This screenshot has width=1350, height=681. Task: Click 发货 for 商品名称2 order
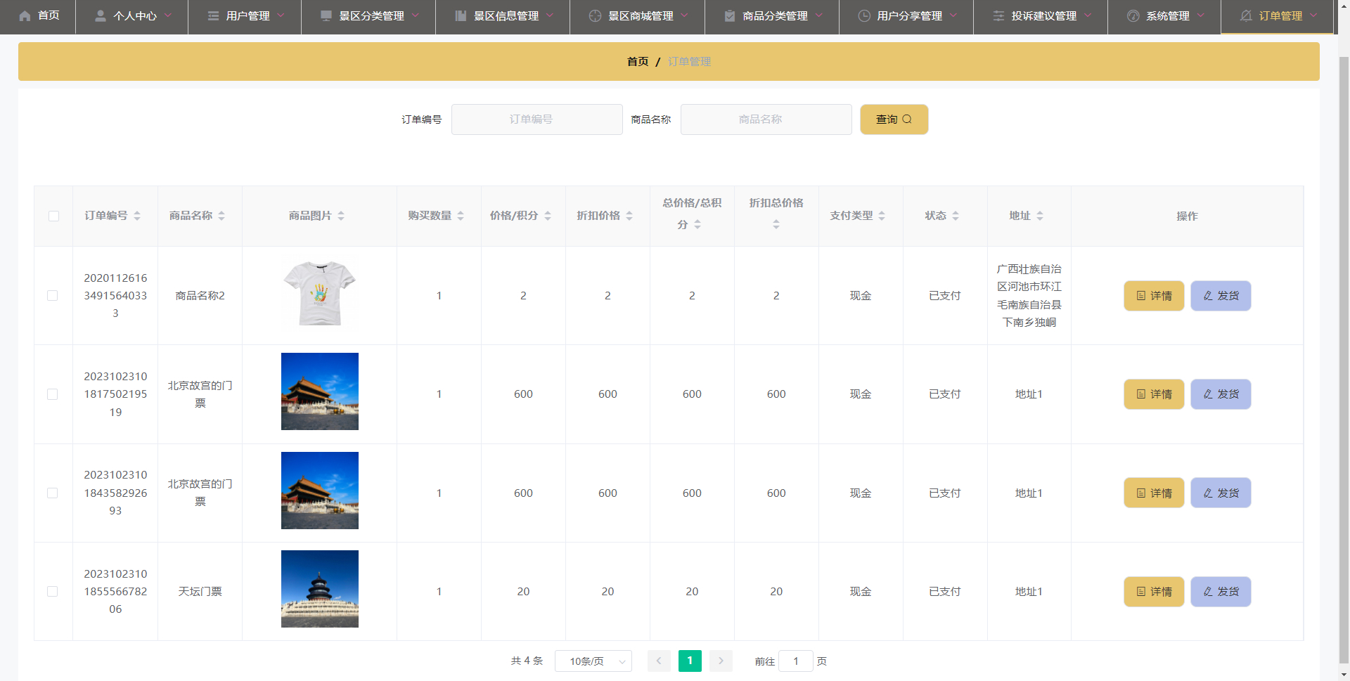click(x=1221, y=296)
